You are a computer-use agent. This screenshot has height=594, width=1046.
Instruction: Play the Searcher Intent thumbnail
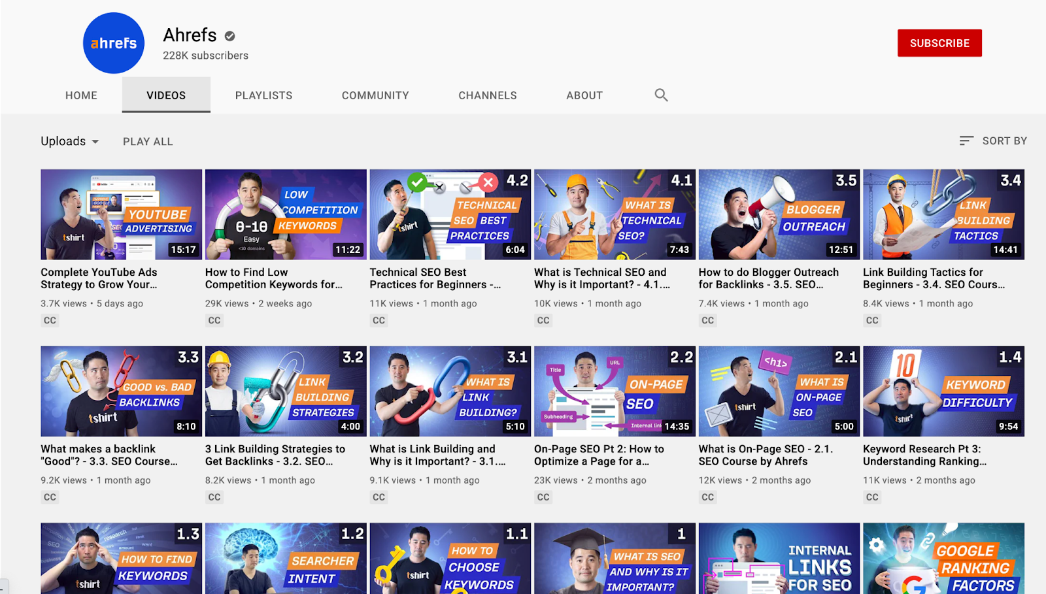click(286, 559)
